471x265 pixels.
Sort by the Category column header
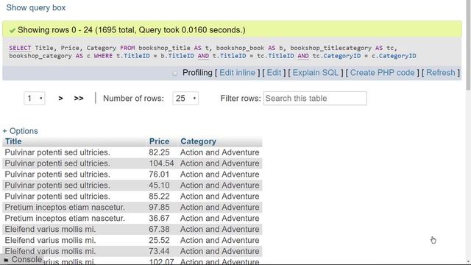point(198,141)
